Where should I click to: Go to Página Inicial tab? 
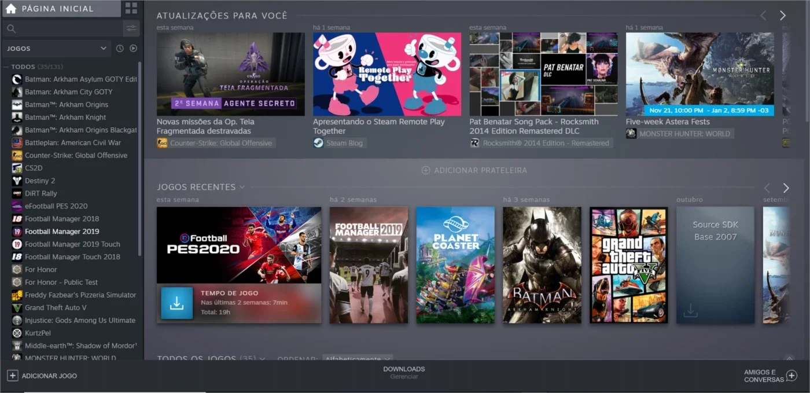(x=61, y=9)
